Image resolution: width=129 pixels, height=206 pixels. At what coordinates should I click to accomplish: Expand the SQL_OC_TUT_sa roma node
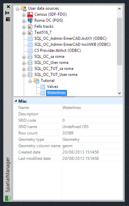click(24, 69)
